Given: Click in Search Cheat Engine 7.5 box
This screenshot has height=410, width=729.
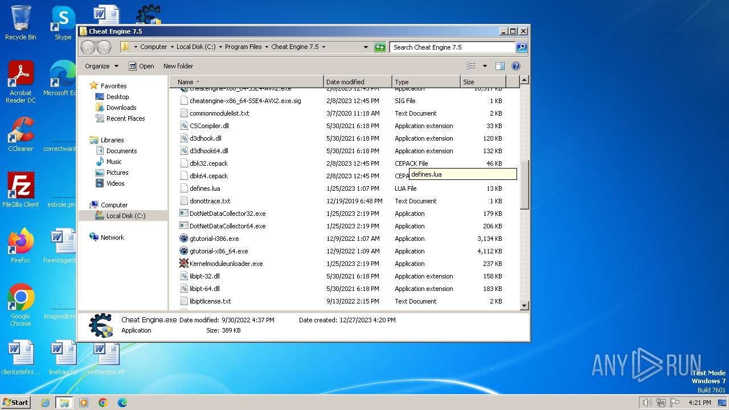Looking at the screenshot, I should click(453, 47).
